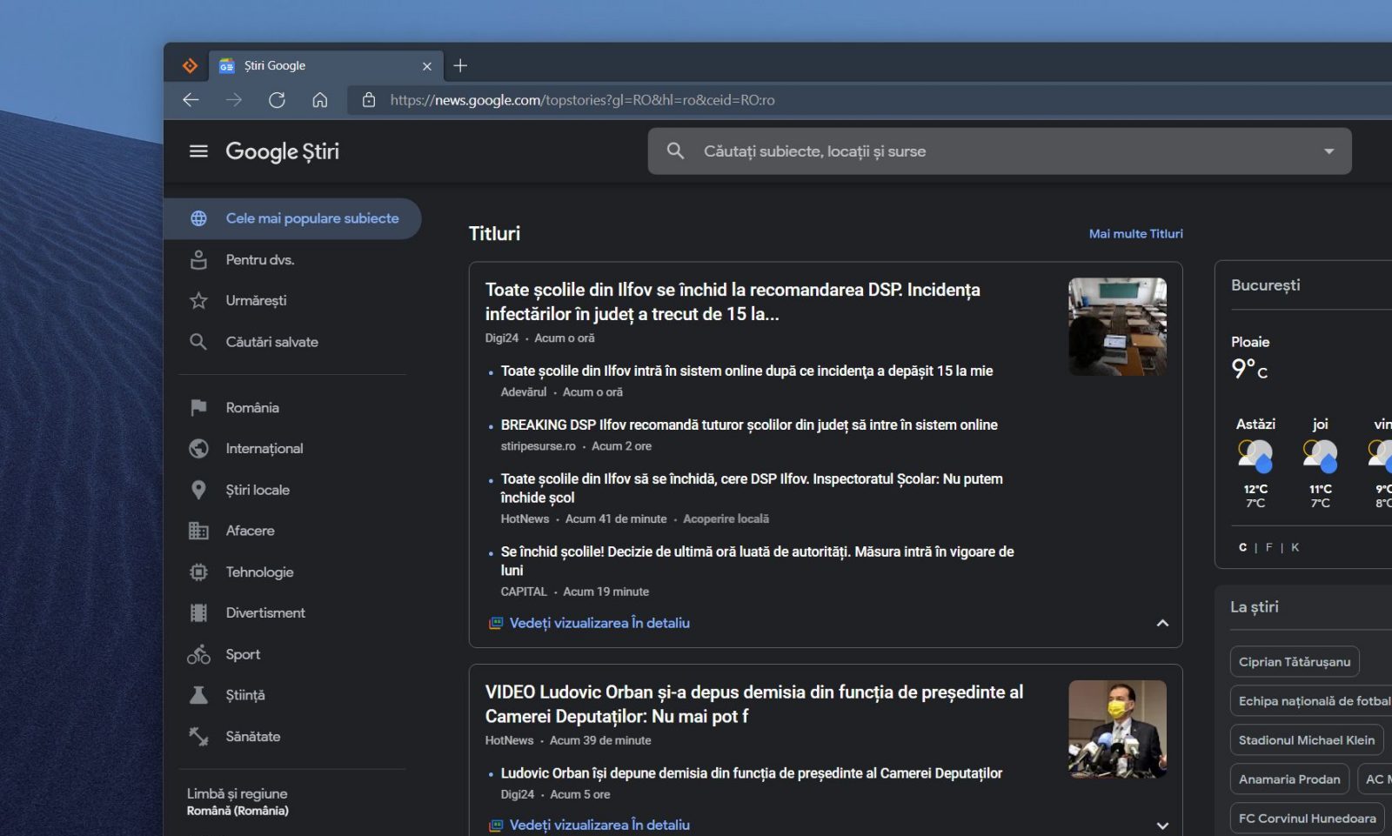Open Pentru dvs. section

click(260, 259)
